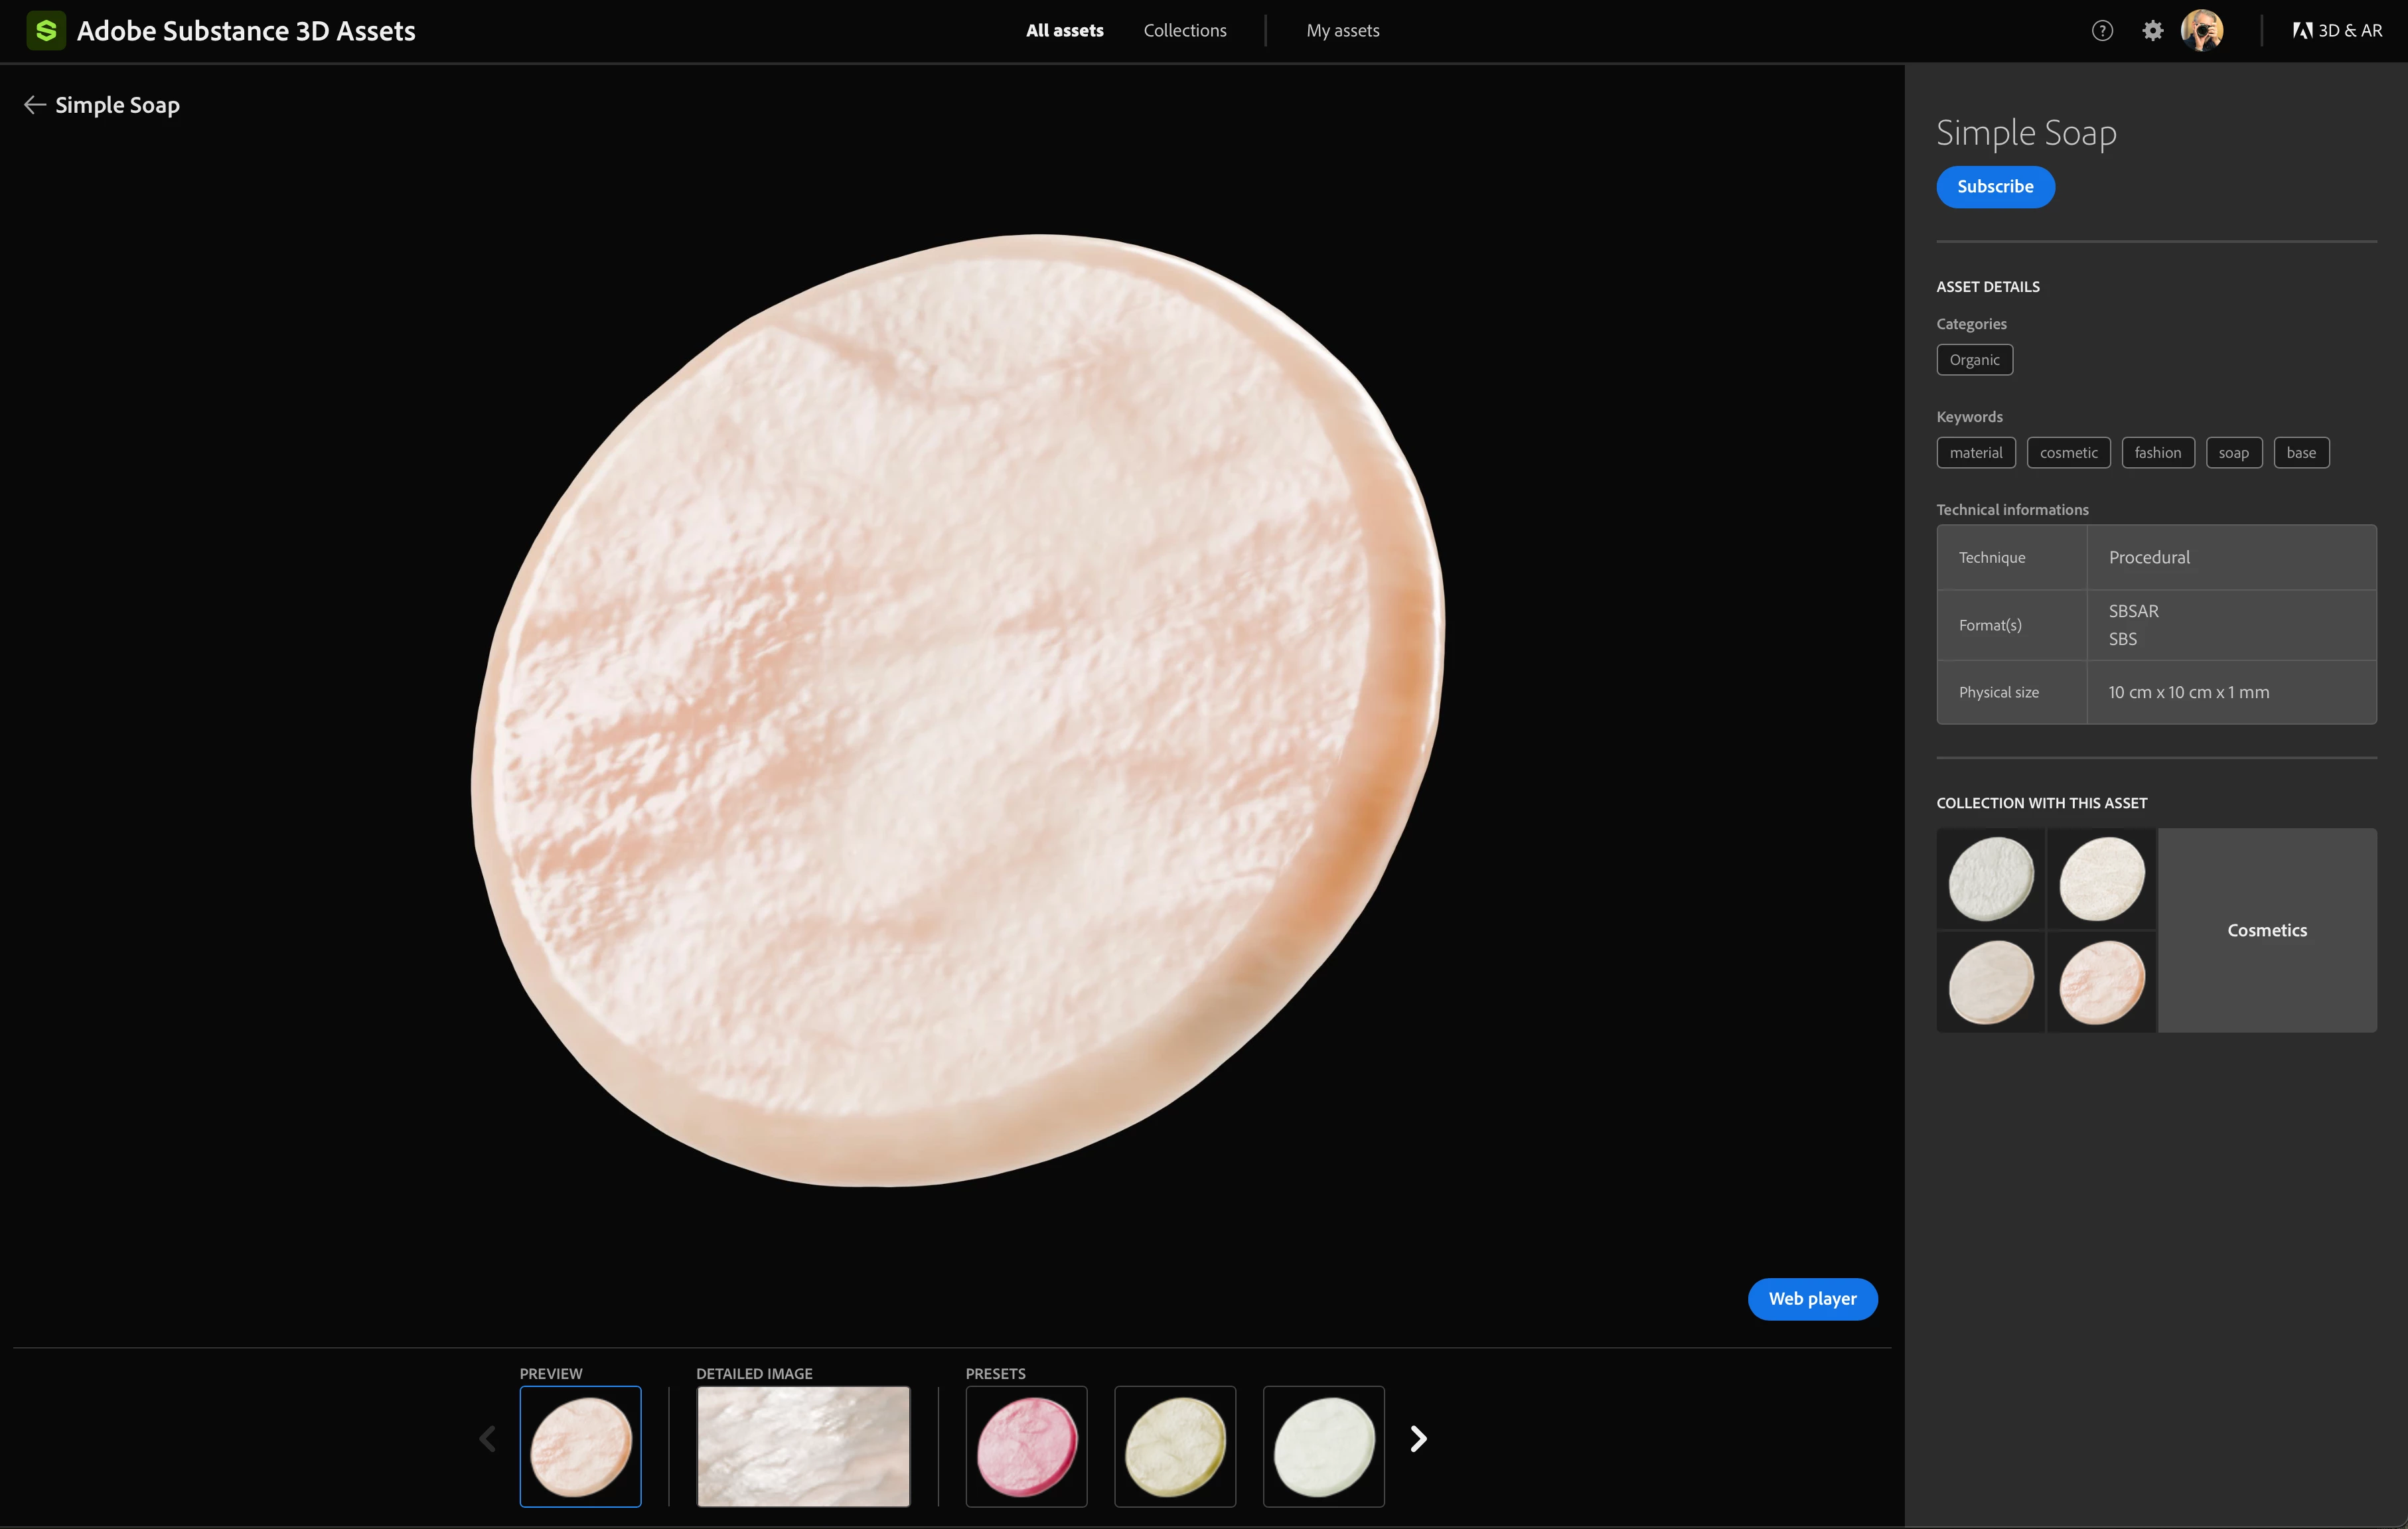
Task: Switch to the My assets tab
Action: pos(1342,31)
